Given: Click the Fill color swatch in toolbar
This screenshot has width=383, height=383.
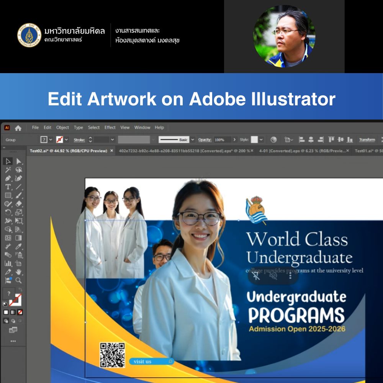Looking at the screenshot, I should [x=9, y=295].
